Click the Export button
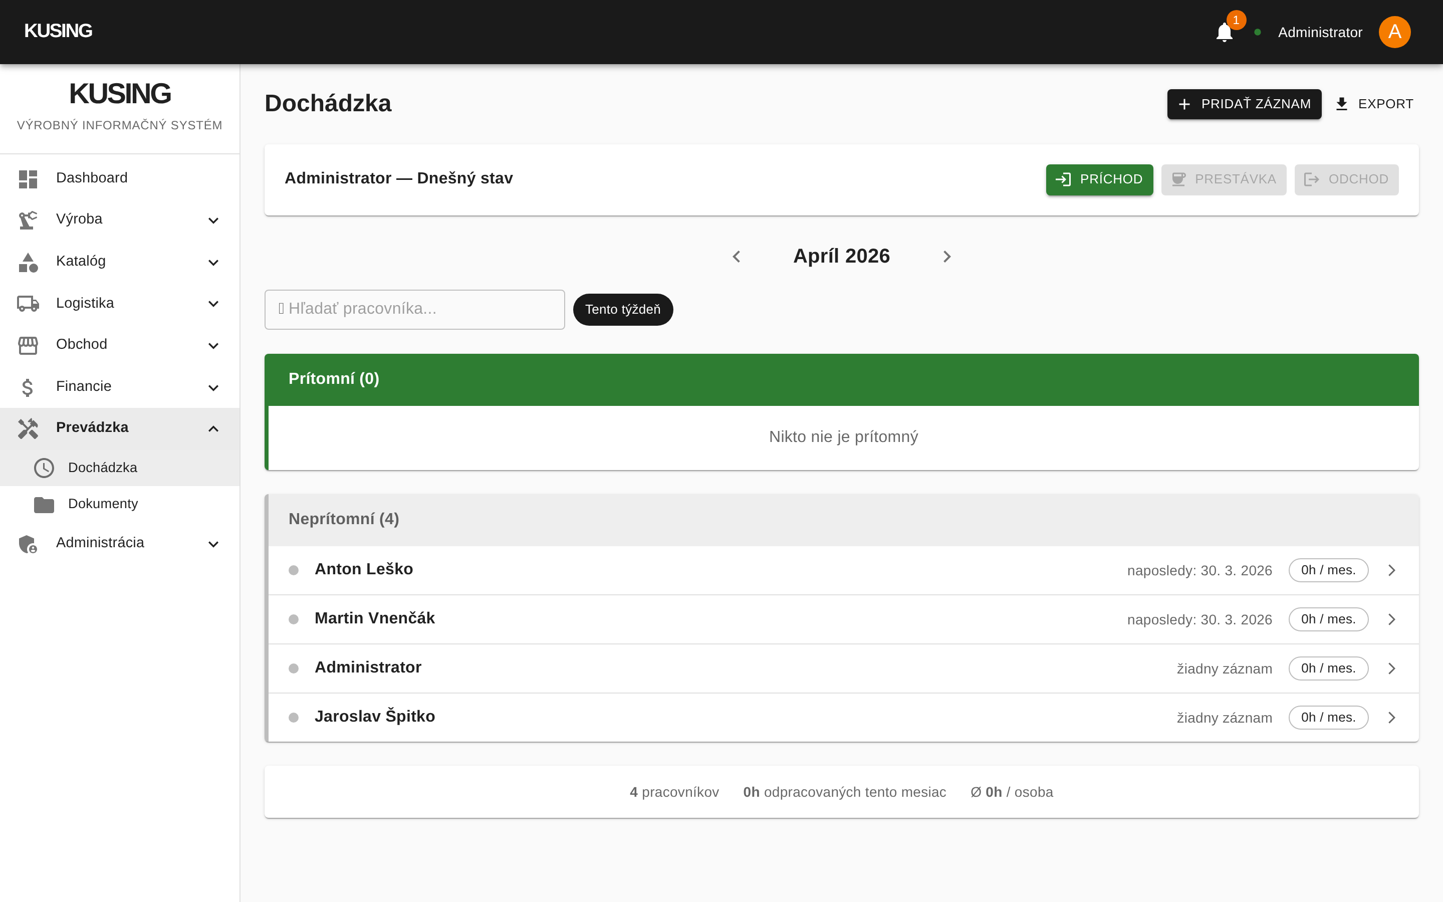This screenshot has height=902, width=1443. pyautogui.click(x=1374, y=104)
